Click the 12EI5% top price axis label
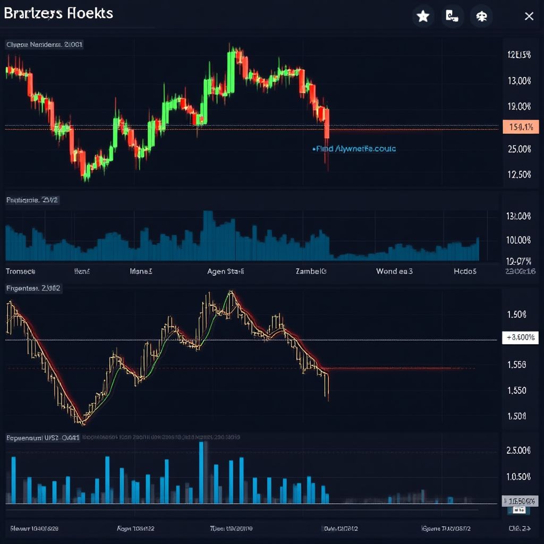The image size is (544, 544). click(x=519, y=55)
